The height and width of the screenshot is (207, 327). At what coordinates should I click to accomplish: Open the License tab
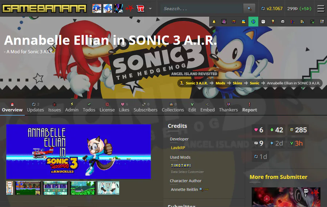[x=107, y=107]
